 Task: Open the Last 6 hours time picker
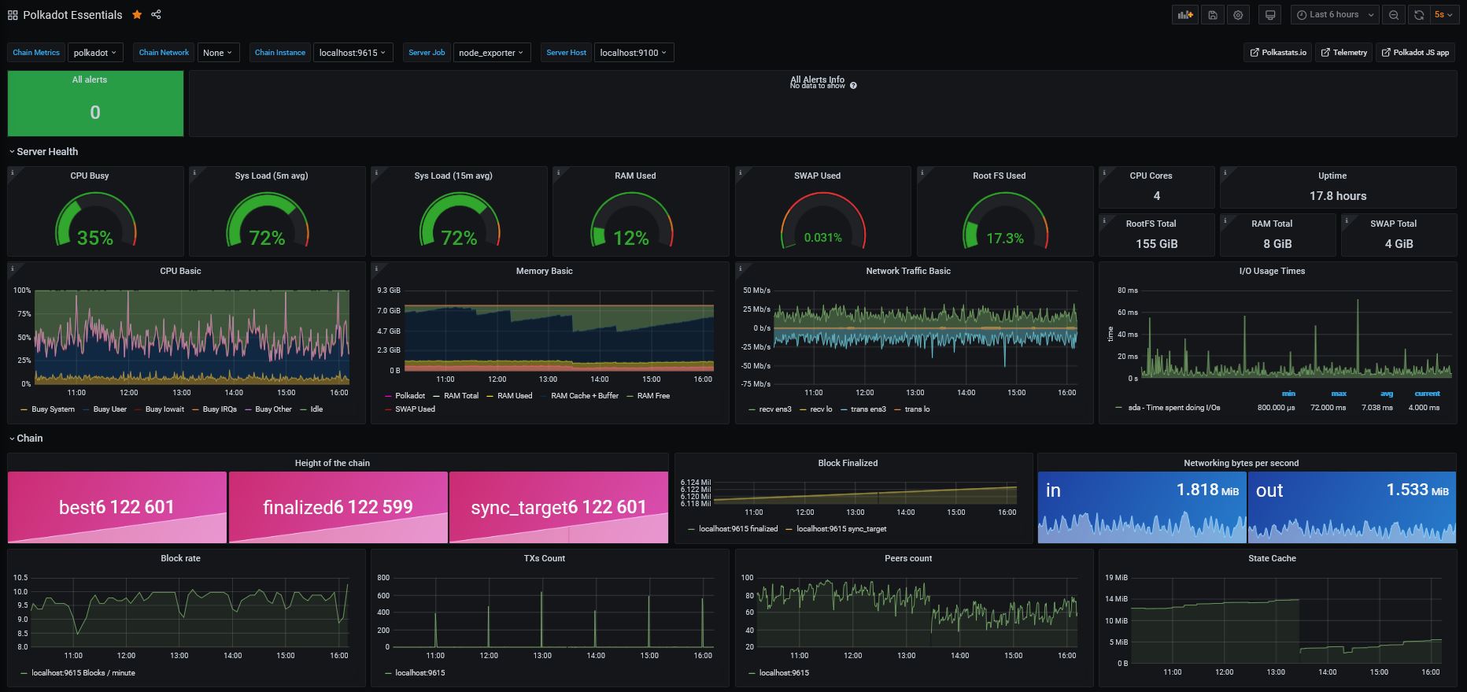pyautogui.click(x=1334, y=15)
